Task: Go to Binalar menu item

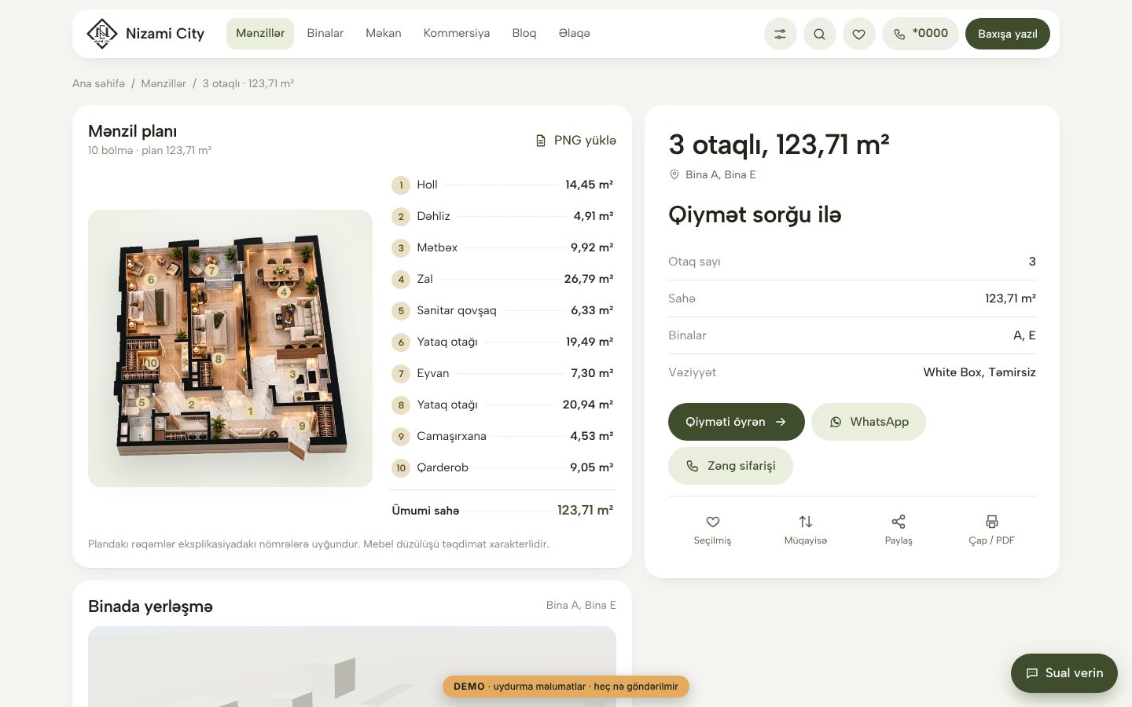Action: (x=325, y=33)
